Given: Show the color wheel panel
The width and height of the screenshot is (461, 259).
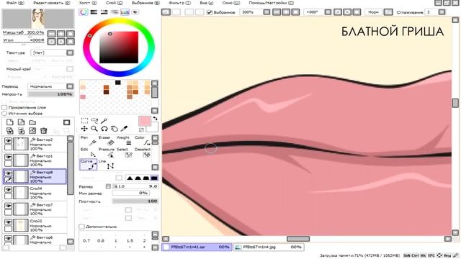Looking at the screenshot, I should pos(84,12).
